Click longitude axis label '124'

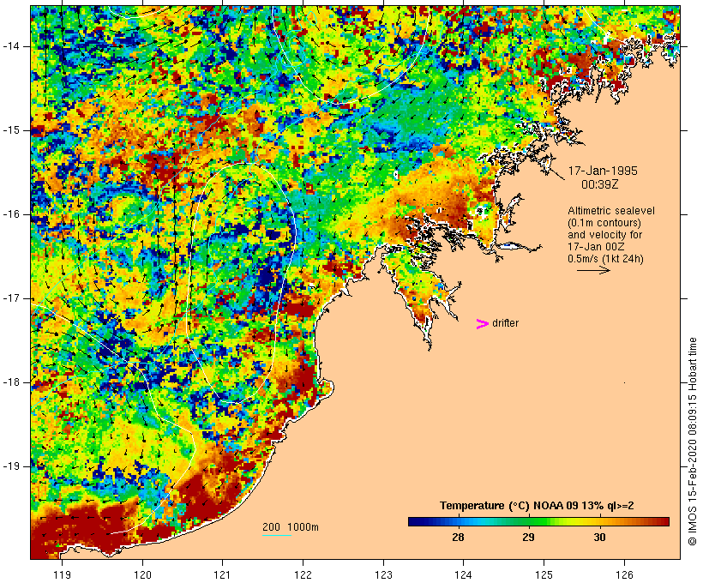point(463,574)
